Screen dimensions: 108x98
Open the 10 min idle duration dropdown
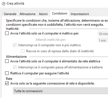[103, 34]
